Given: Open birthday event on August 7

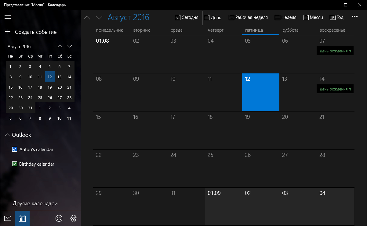Looking at the screenshot, I should click(x=335, y=51).
